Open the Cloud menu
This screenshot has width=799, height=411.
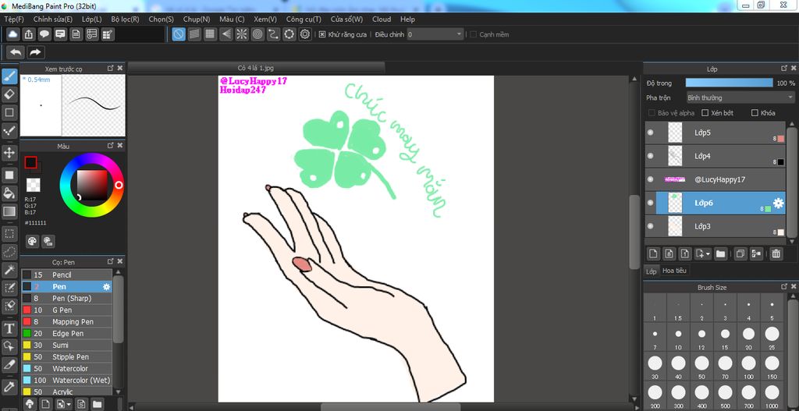pos(382,19)
